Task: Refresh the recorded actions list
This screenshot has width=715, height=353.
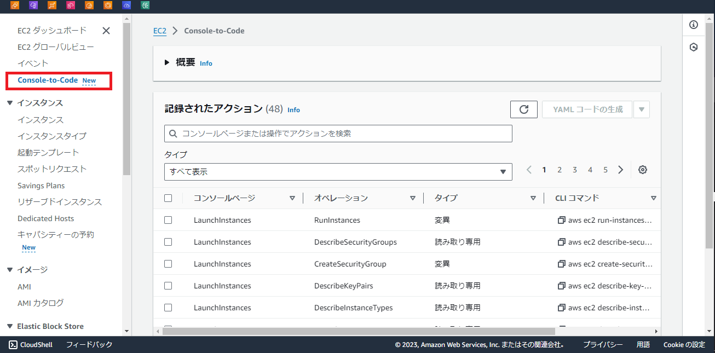Action: 524,109
